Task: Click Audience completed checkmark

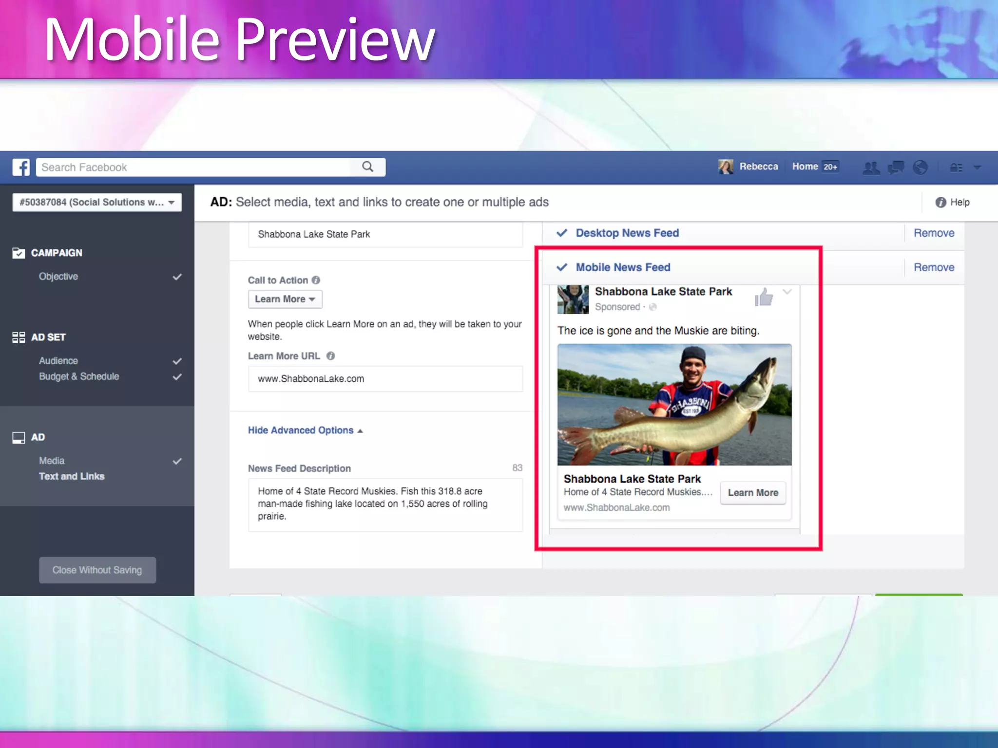Action: (177, 361)
